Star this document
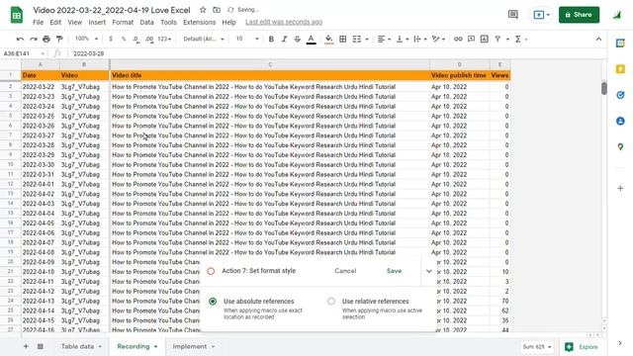Screen dimensions: 633x356 [203, 10]
